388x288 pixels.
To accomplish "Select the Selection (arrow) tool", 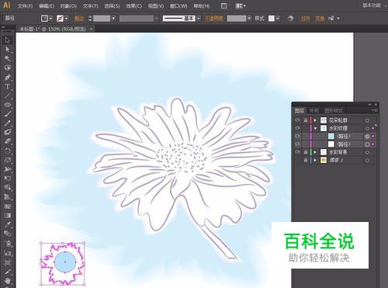I will coord(8,40).
